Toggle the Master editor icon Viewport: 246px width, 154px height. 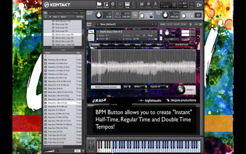click(106, 5)
